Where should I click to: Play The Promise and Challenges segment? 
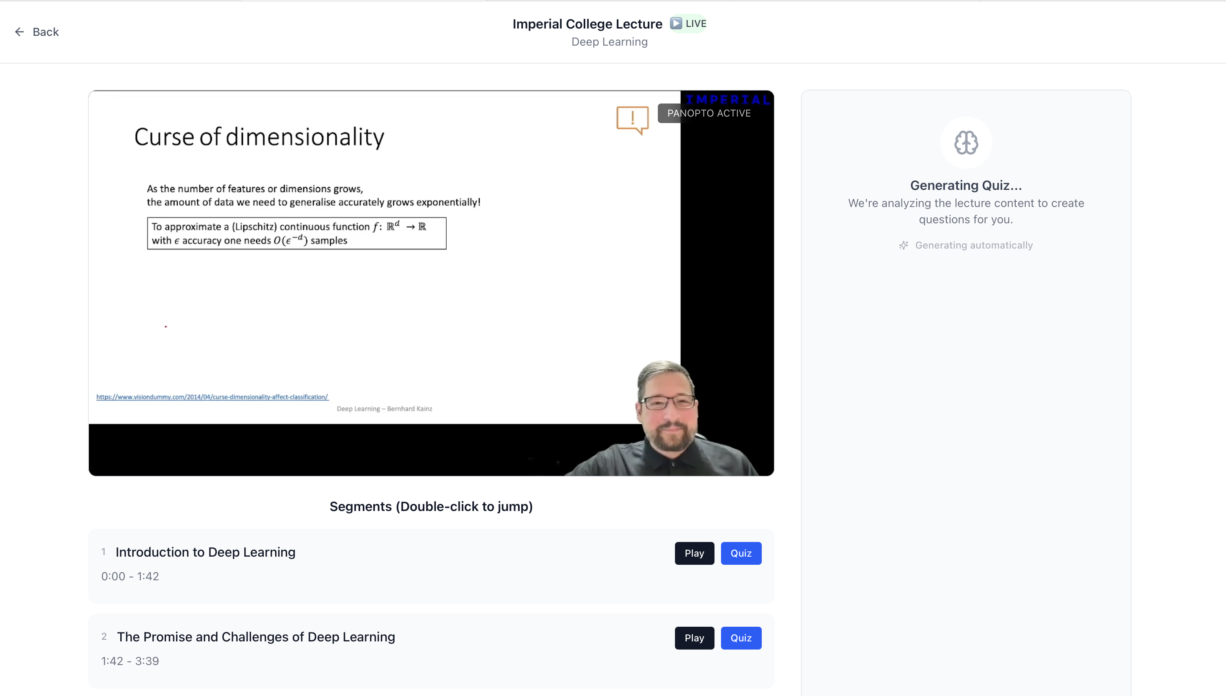694,638
